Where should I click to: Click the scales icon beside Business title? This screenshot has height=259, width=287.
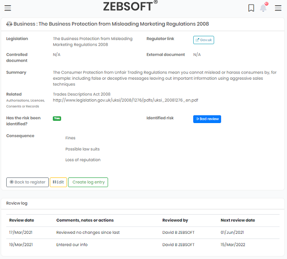point(9,24)
